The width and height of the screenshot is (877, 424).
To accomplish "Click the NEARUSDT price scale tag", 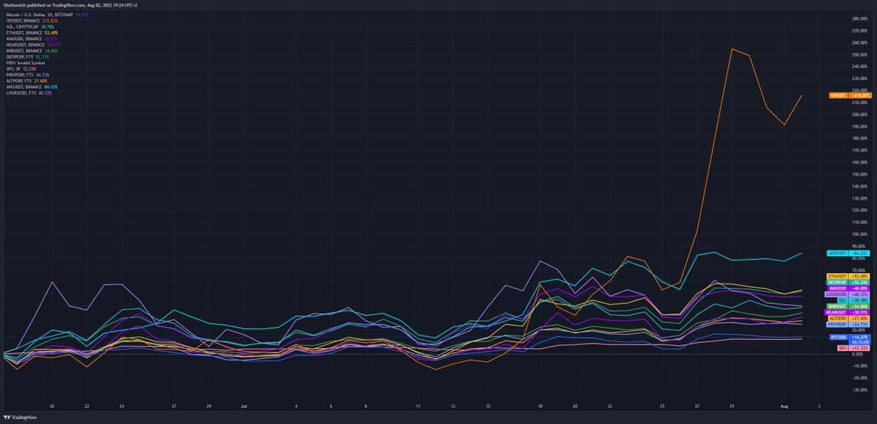I will coord(847,312).
